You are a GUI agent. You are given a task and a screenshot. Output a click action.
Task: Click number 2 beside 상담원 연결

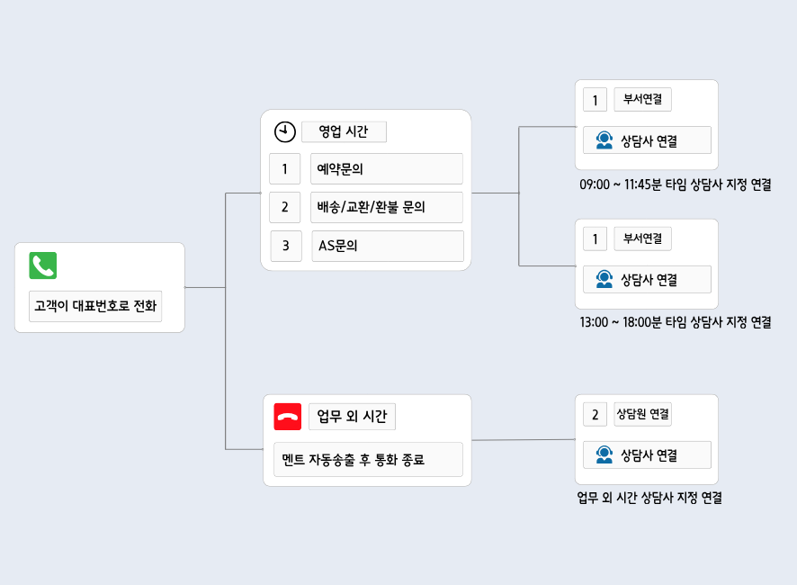(595, 415)
